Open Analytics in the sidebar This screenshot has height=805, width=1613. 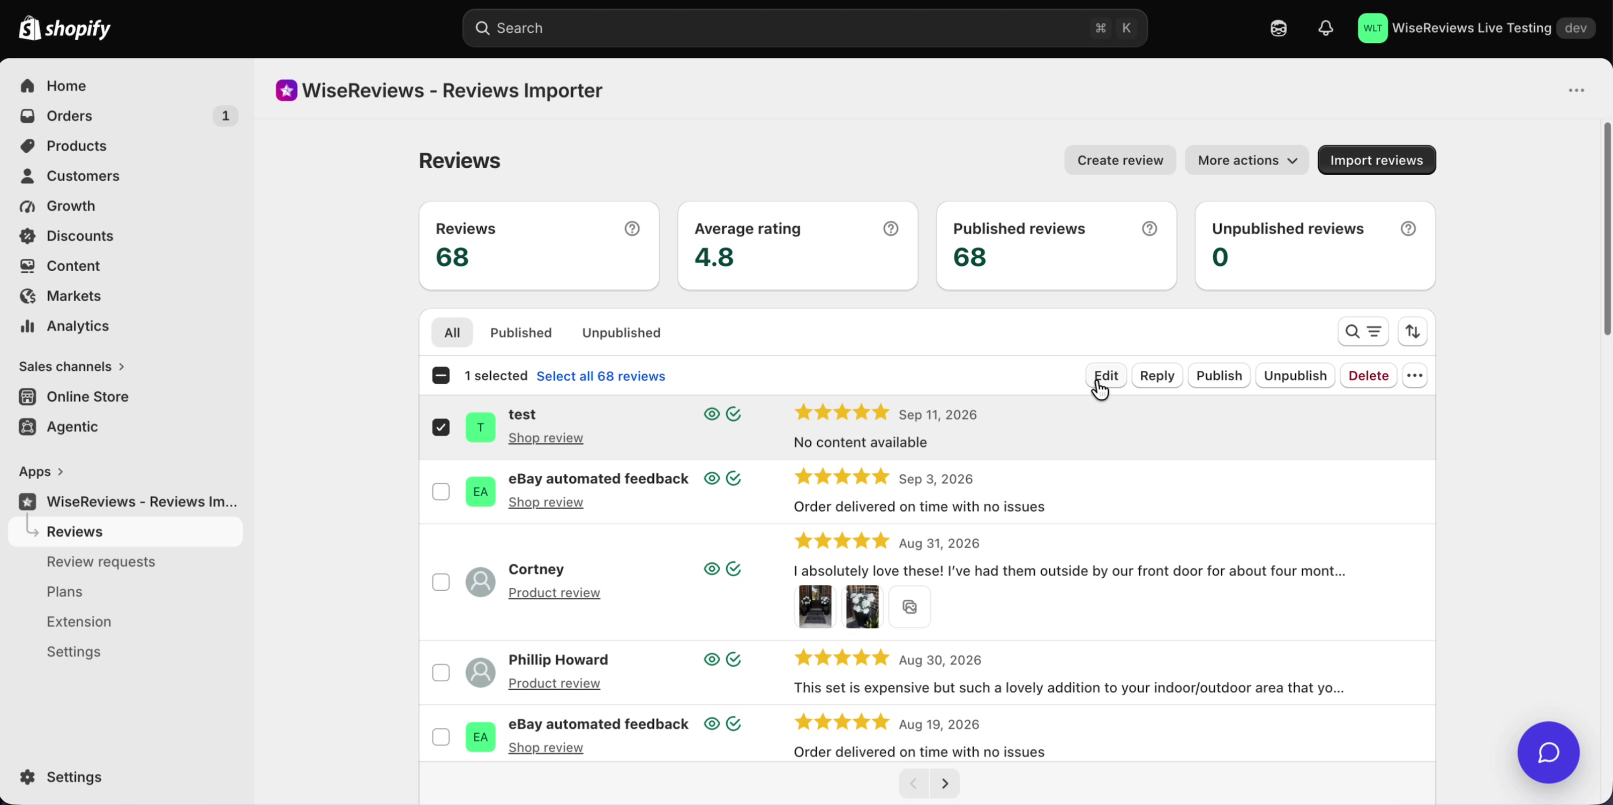pos(78,326)
